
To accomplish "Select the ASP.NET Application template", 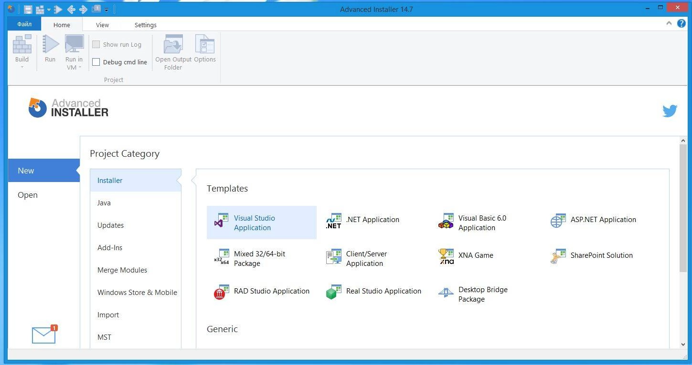I will pyautogui.click(x=594, y=220).
